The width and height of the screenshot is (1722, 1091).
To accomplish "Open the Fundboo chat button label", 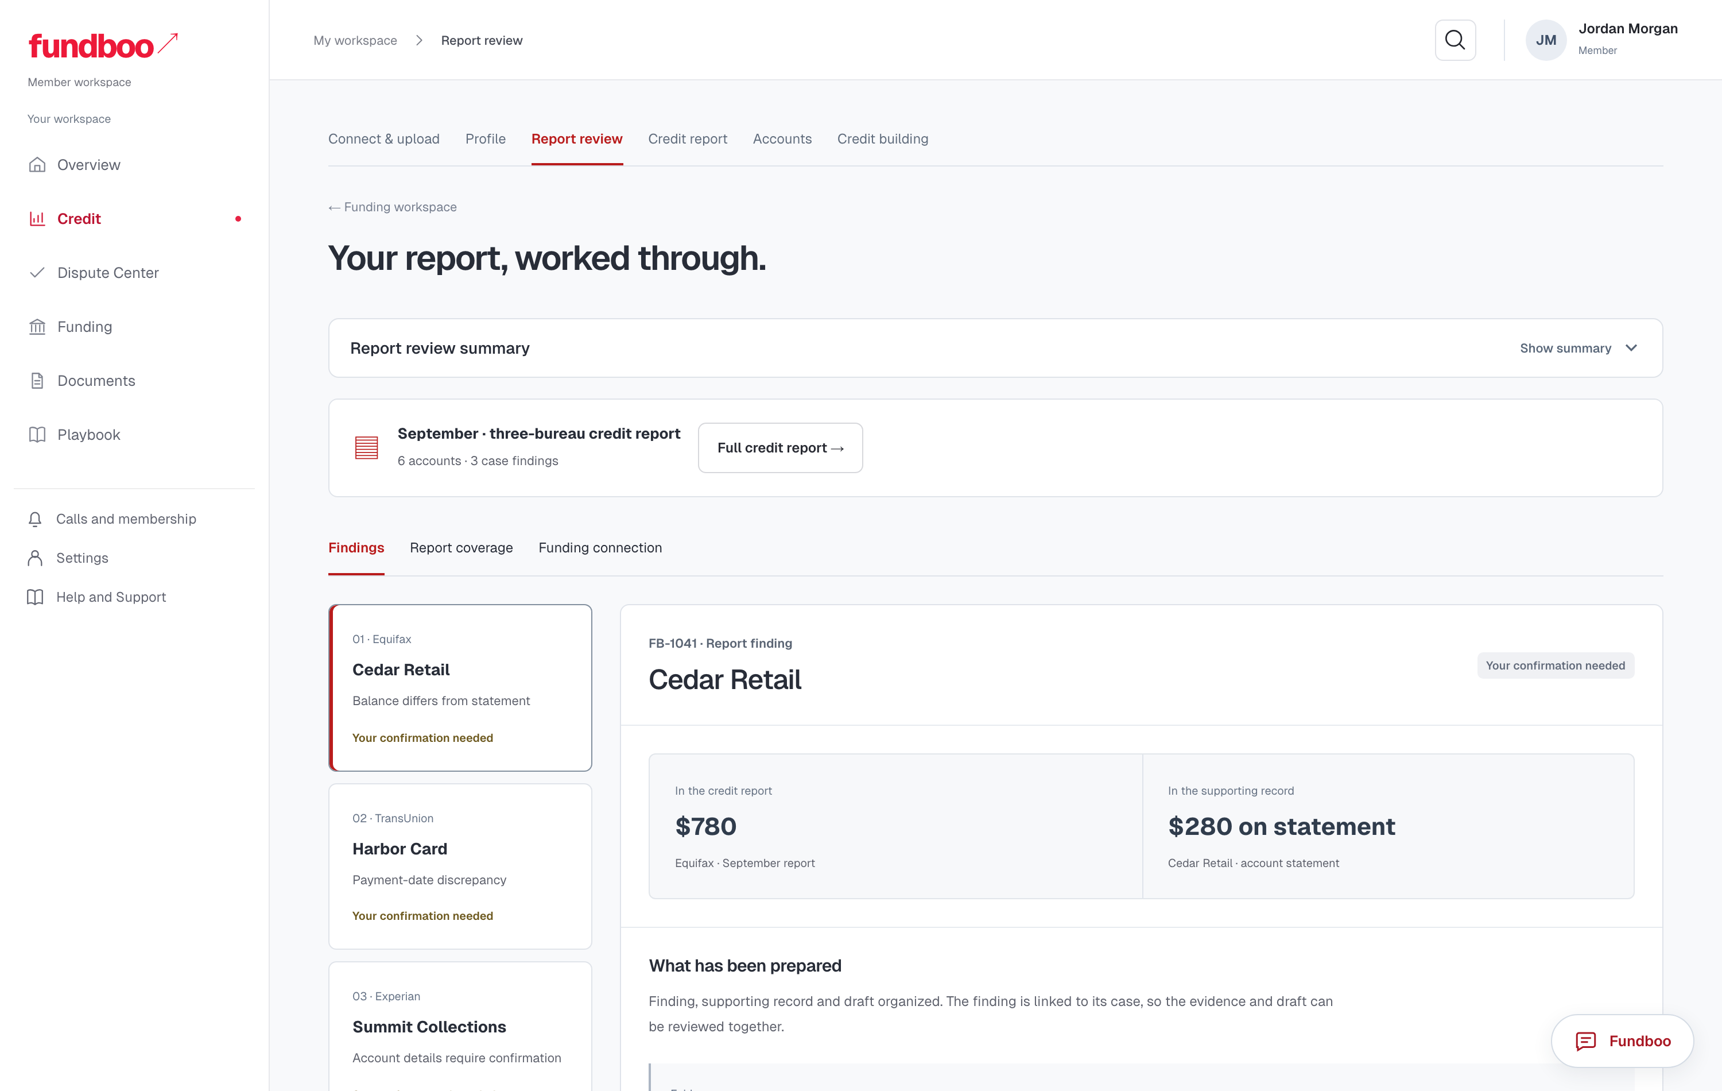I will 1640,1041.
